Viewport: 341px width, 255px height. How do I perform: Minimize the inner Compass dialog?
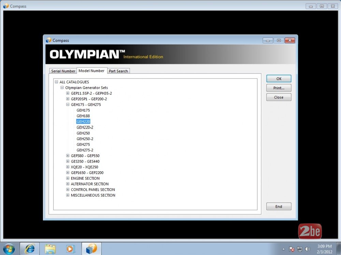coord(268,40)
